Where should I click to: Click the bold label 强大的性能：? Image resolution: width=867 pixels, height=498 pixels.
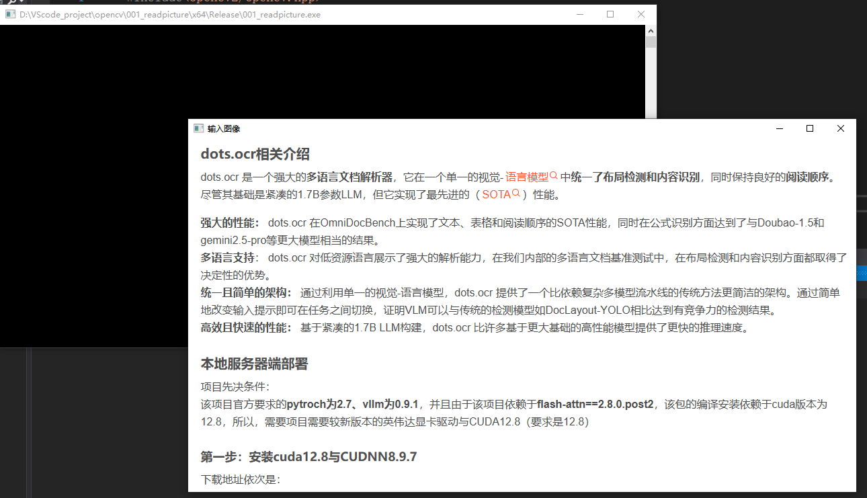230,223
